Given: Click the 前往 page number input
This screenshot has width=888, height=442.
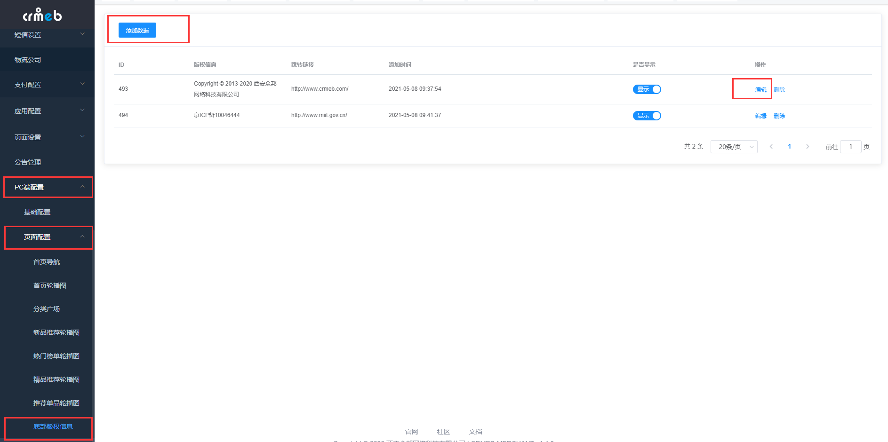Looking at the screenshot, I should click(850, 147).
